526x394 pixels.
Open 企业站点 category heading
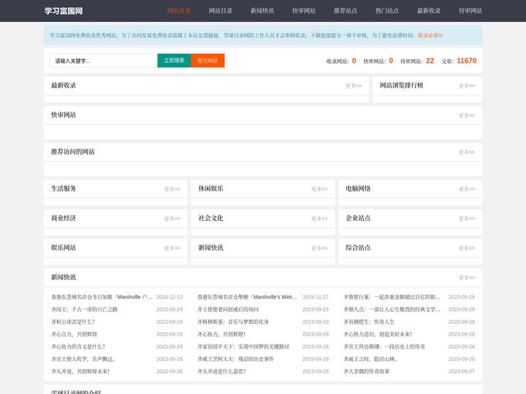click(x=358, y=218)
